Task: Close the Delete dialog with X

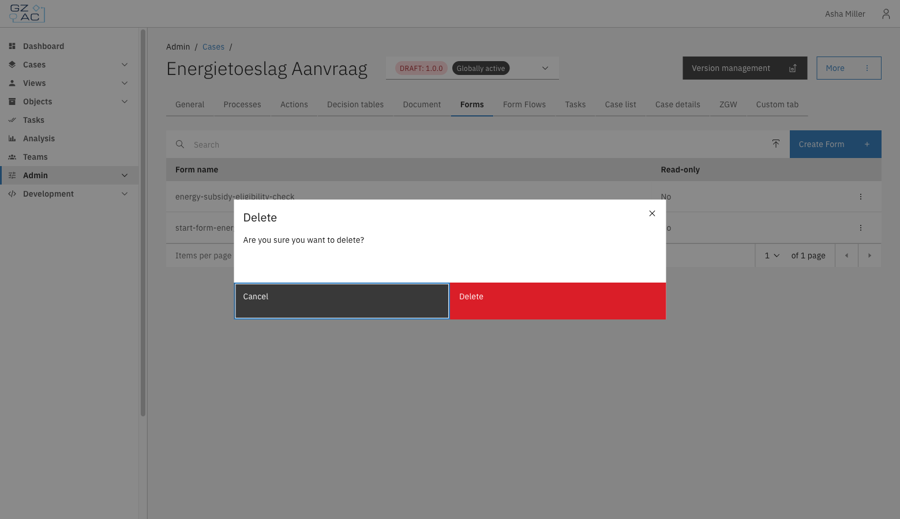Action: pos(652,213)
